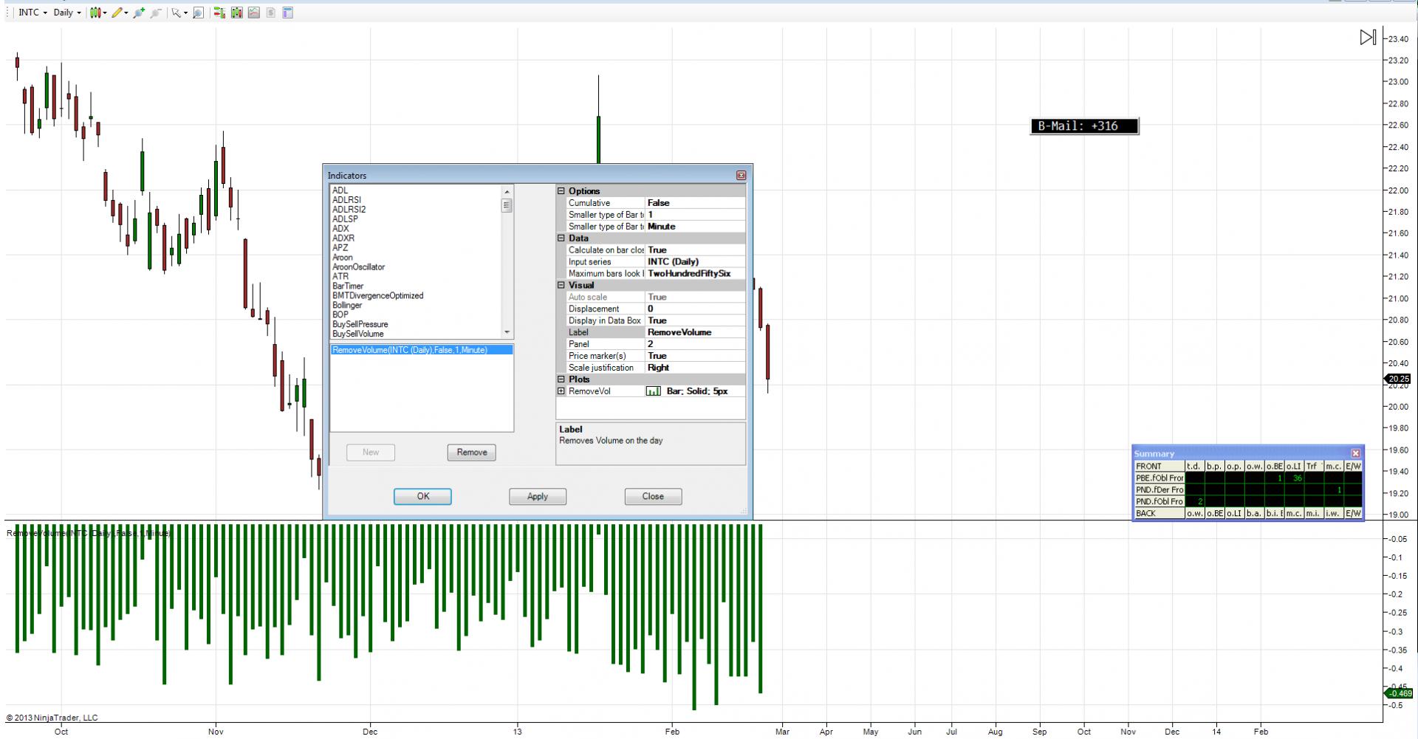The height and width of the screenshot is (739, 1418).
Task: Select Bollinger in the indicators list
Action: point(347,305)
